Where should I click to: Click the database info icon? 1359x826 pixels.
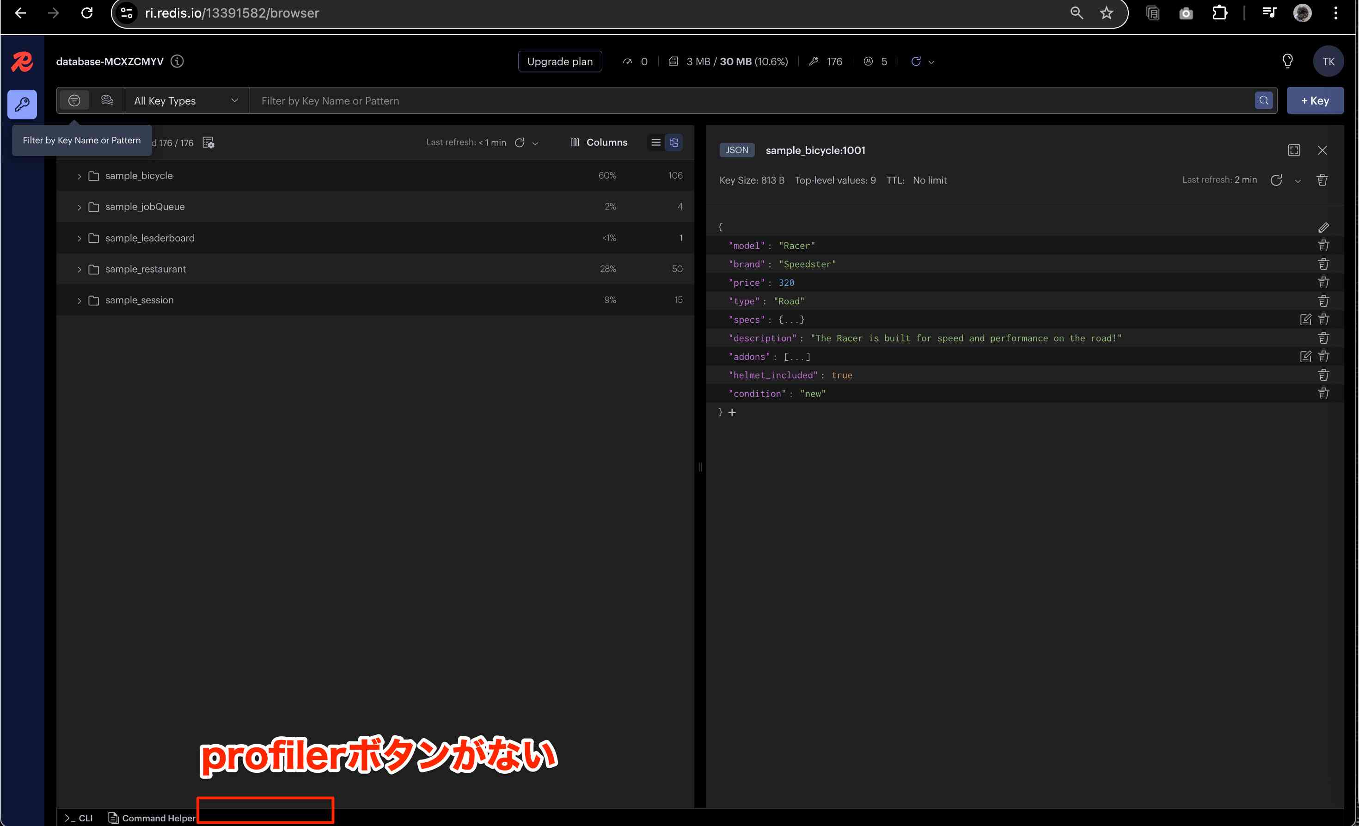(177, 61)
